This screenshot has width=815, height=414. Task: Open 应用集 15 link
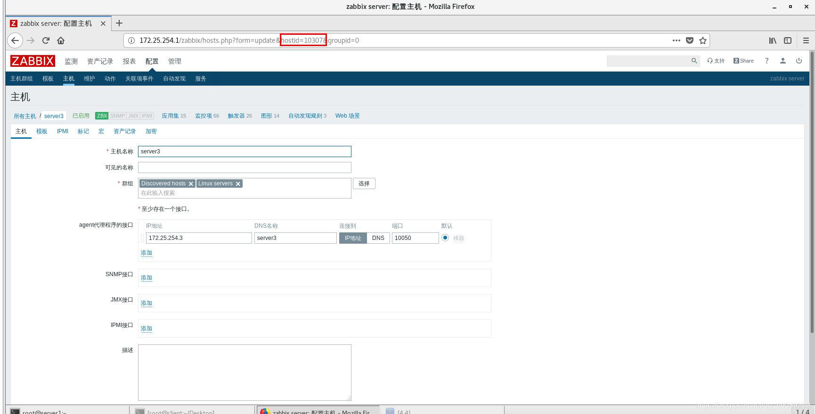174,116
